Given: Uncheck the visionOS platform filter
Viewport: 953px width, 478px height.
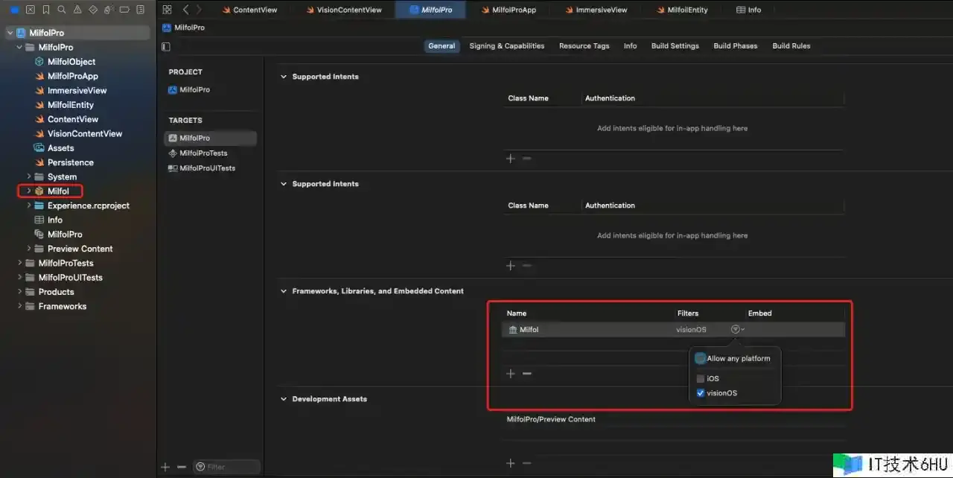Looking at the screenshot, I should click(x=700, y=393).
